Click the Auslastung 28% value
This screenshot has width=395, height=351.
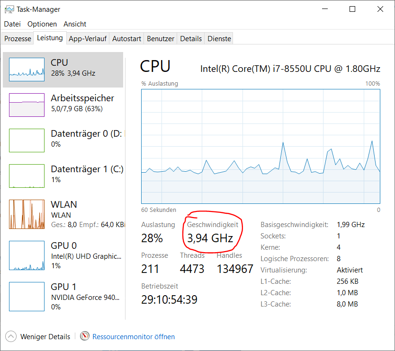(152, 238)
